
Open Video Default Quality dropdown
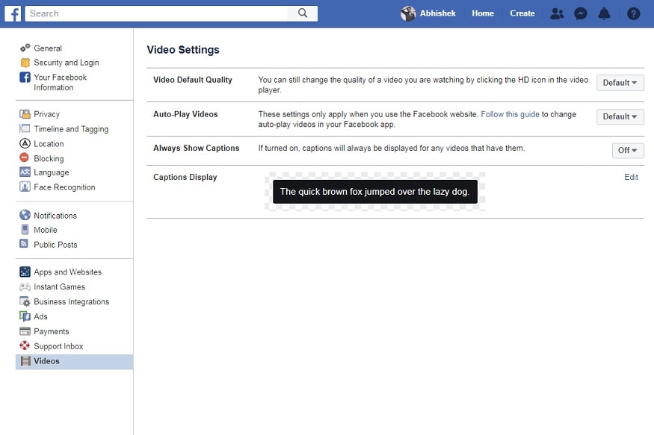(620, 82)
